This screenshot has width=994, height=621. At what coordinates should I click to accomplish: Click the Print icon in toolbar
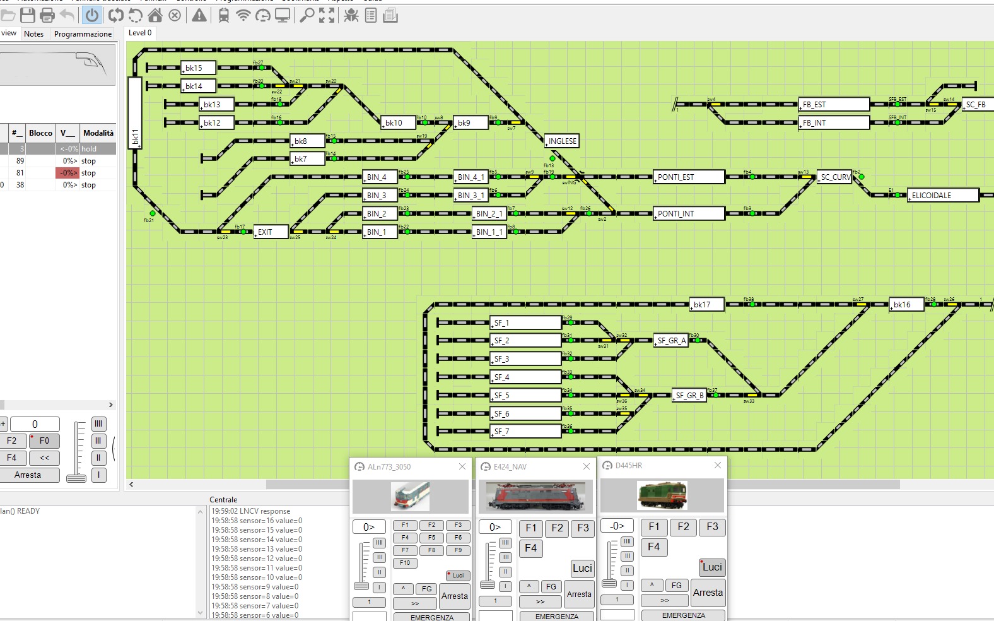point(47,15)
